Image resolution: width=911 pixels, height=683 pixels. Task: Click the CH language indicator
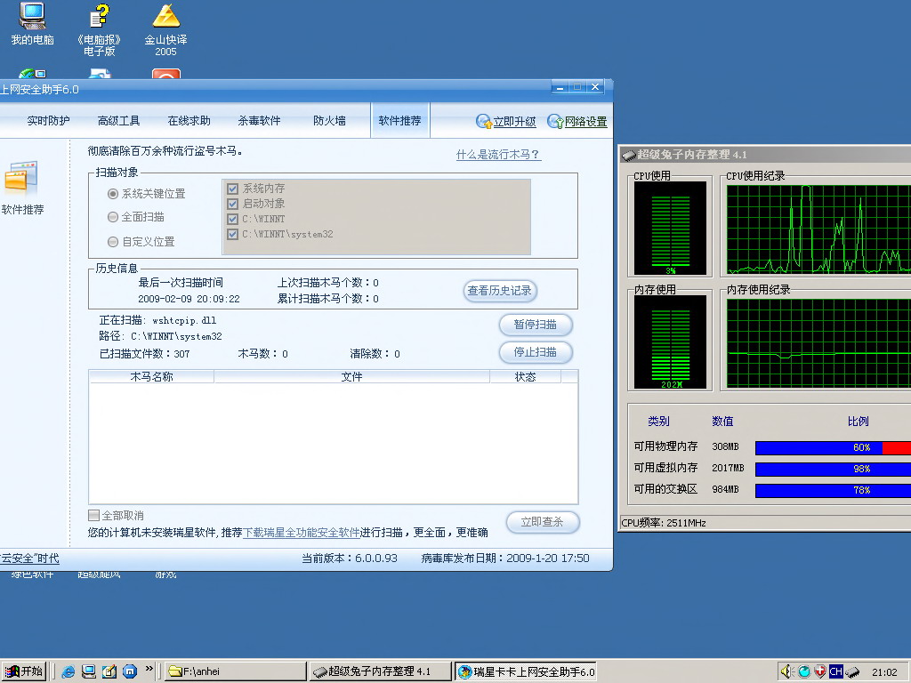[x=836, y=671]
